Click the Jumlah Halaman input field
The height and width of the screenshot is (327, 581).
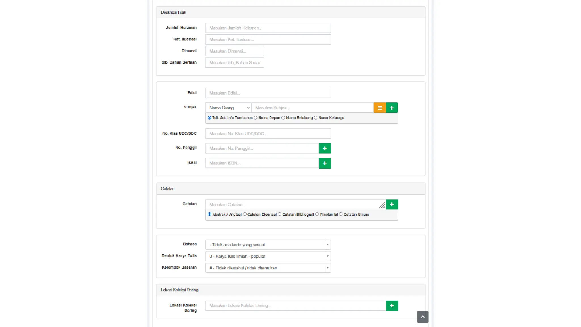(x=268, y=28)
